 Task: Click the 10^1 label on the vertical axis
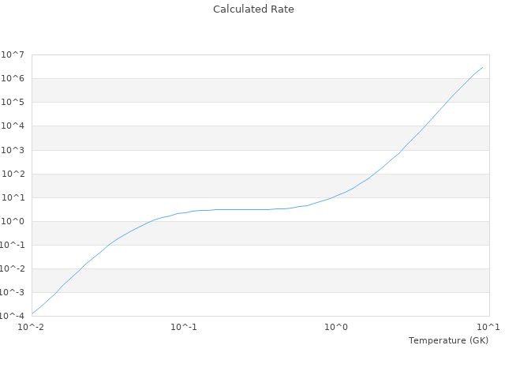point(13,197)
